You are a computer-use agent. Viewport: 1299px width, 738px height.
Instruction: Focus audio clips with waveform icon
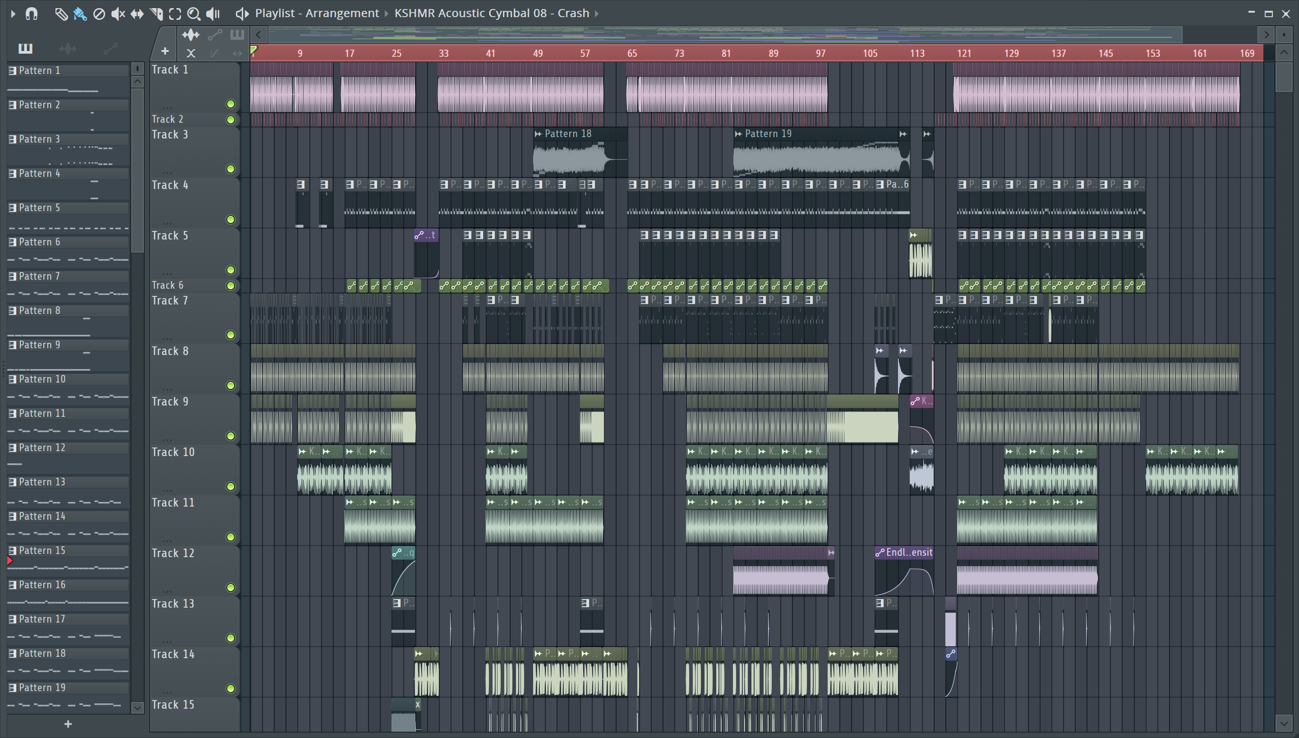(190, 34)
